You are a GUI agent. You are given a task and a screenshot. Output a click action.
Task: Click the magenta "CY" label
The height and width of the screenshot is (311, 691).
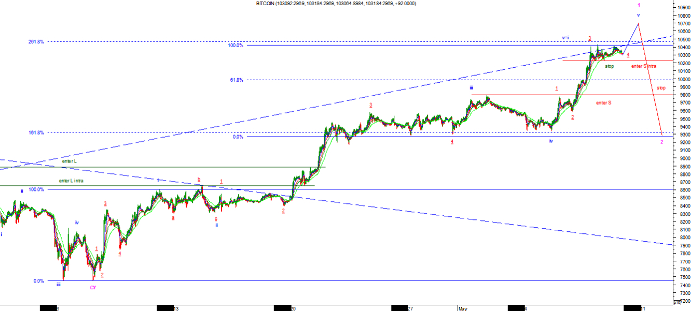click(93, 287)
